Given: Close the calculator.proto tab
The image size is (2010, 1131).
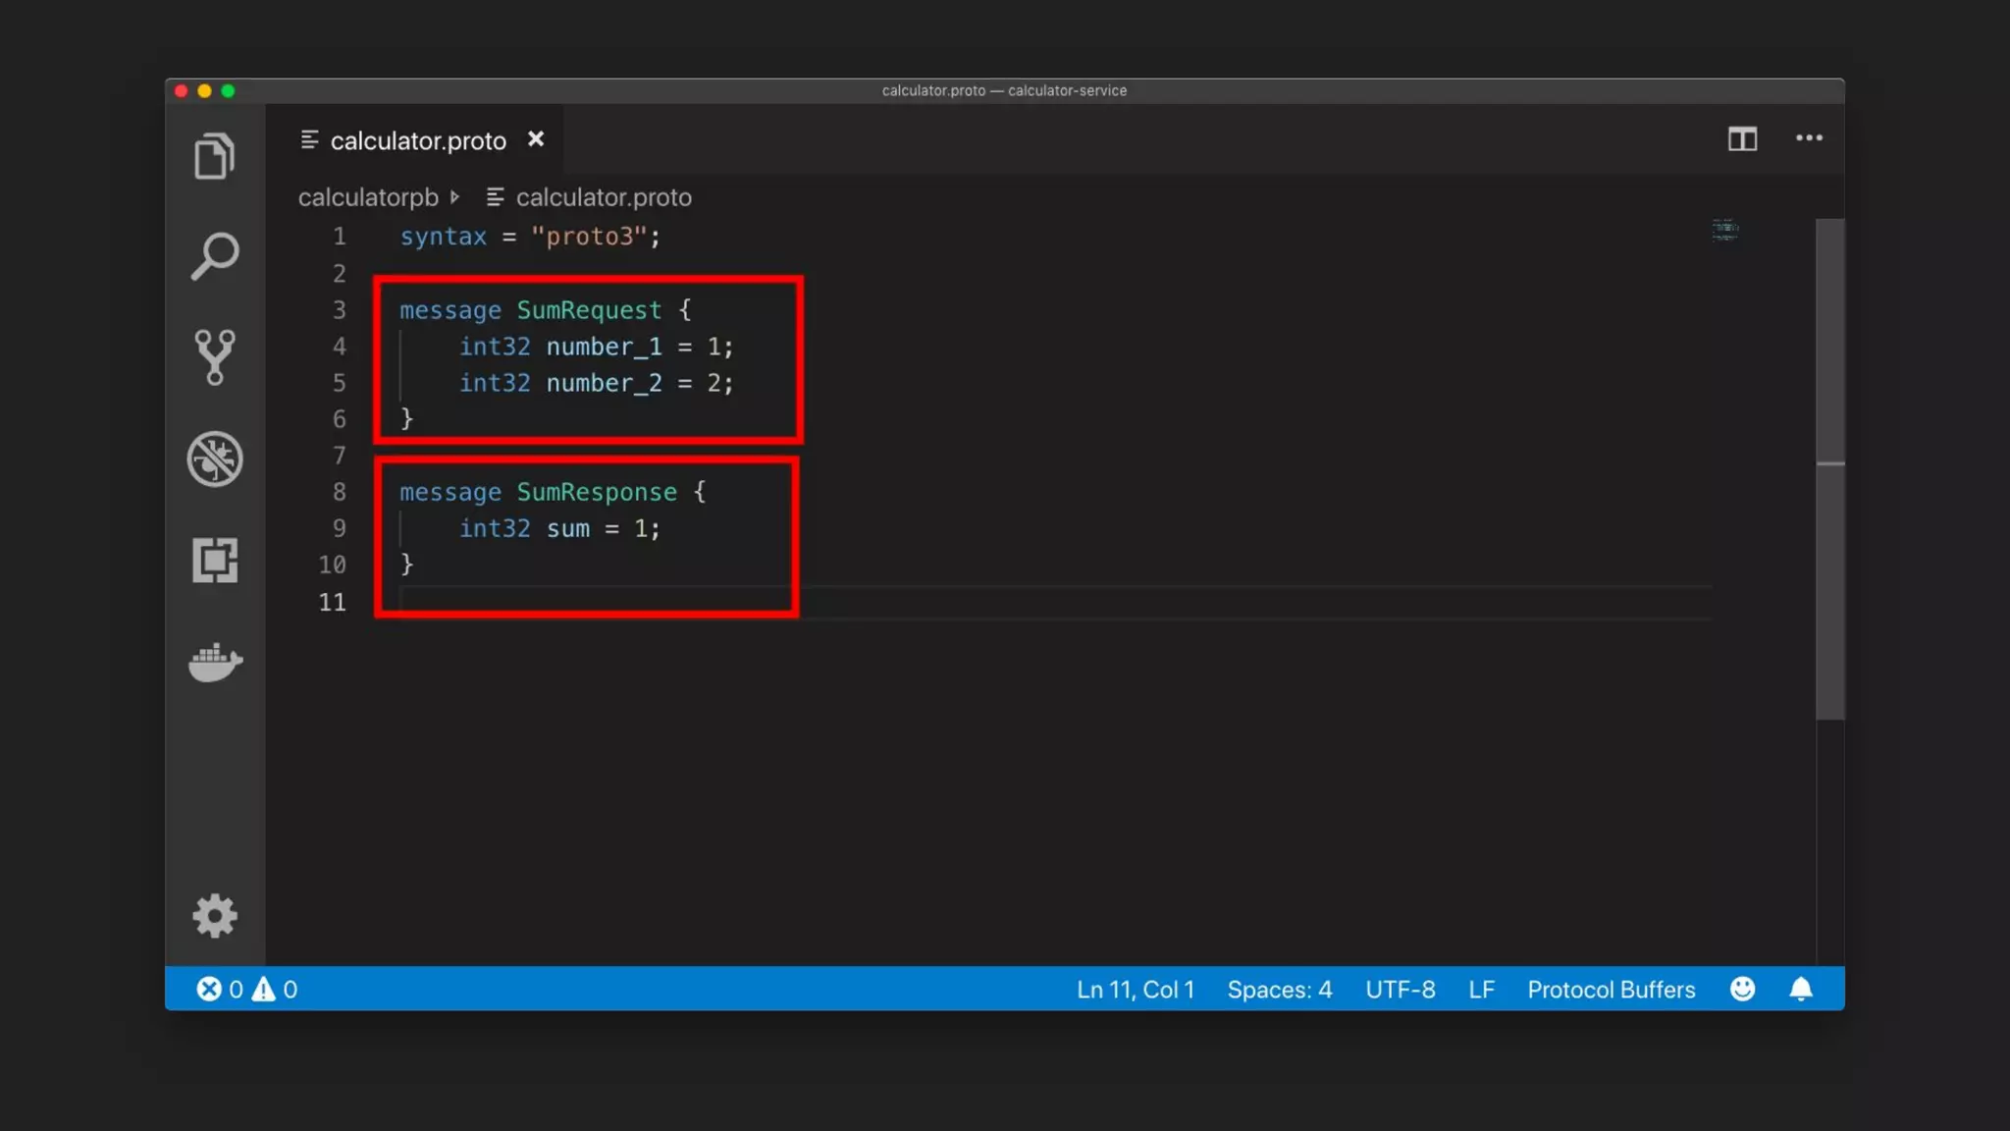Looking at the screenshot, I should click(x=536, y=139).
